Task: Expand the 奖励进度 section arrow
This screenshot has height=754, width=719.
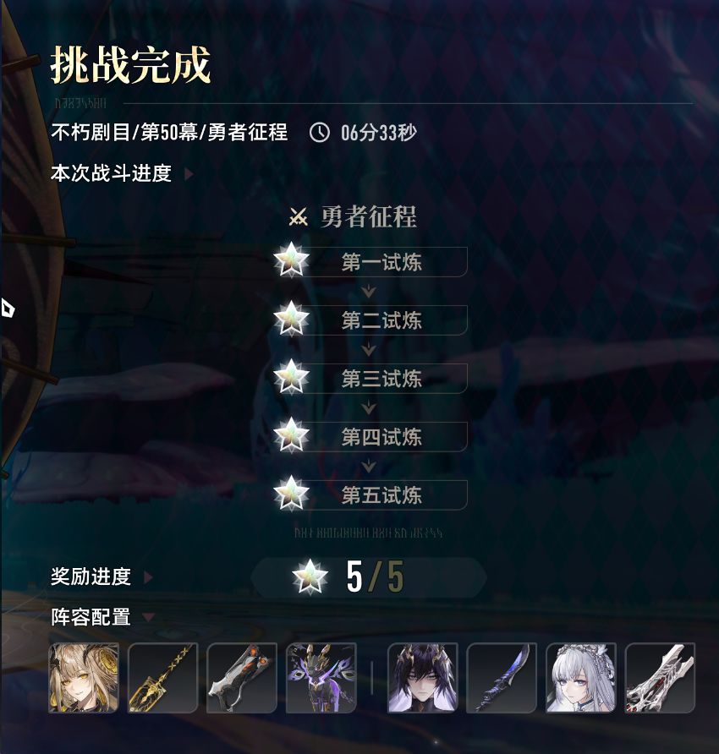Action: coord(149,577)
